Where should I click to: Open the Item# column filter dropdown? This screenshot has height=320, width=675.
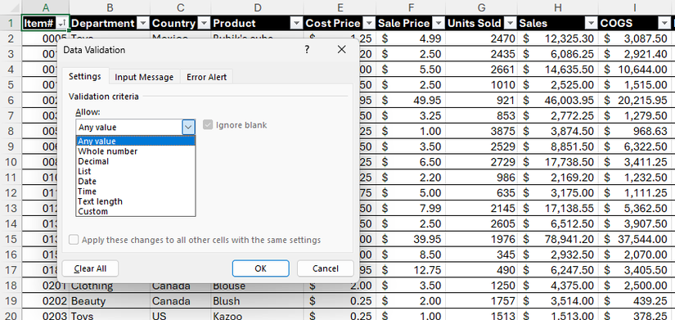tap(63, 23)
